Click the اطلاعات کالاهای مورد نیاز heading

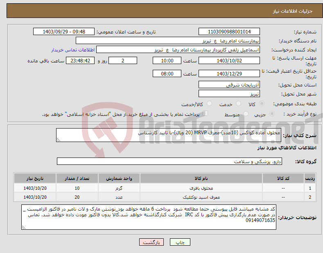pos(287,148)
